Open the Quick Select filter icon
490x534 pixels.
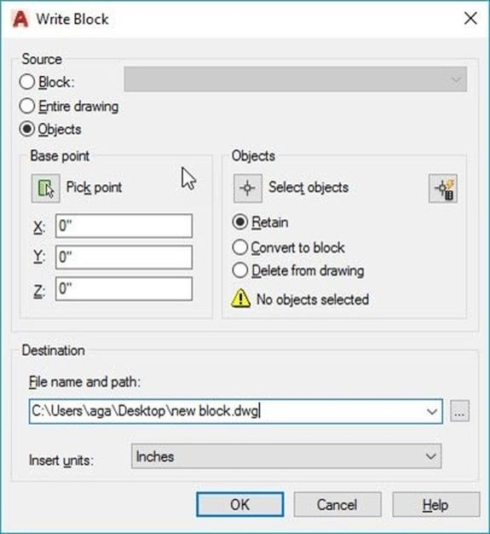(x=442, y=189)
